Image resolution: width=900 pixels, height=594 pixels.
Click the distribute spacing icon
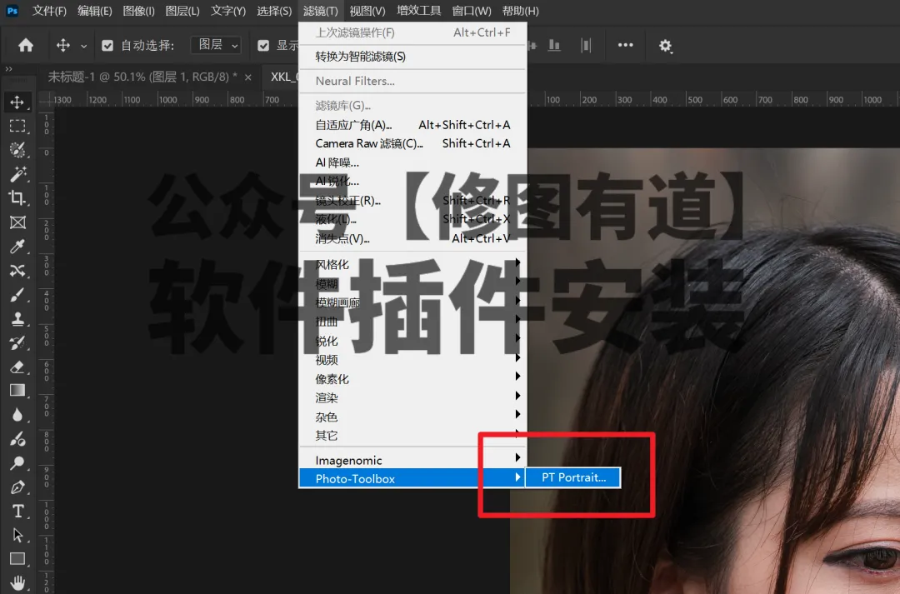point(586,45)
